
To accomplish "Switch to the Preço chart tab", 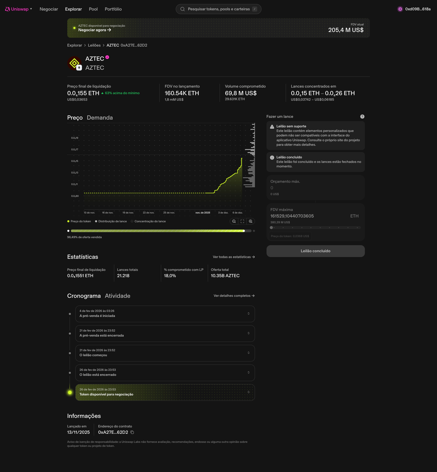I will (x=75, y=118).
